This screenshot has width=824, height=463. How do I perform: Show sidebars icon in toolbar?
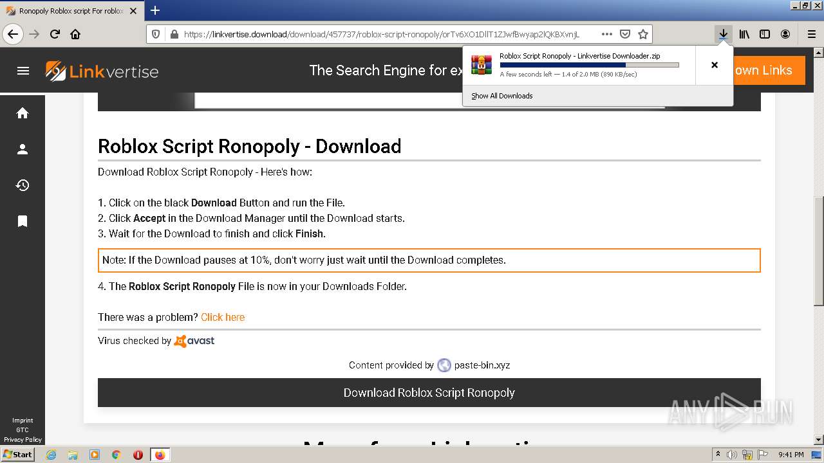tap(765, 34)
